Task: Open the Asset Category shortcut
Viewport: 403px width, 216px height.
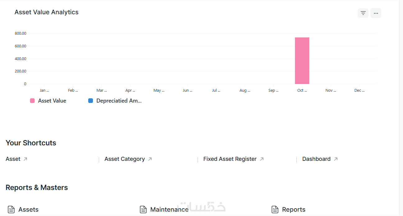Action: [x=124, y=159]
